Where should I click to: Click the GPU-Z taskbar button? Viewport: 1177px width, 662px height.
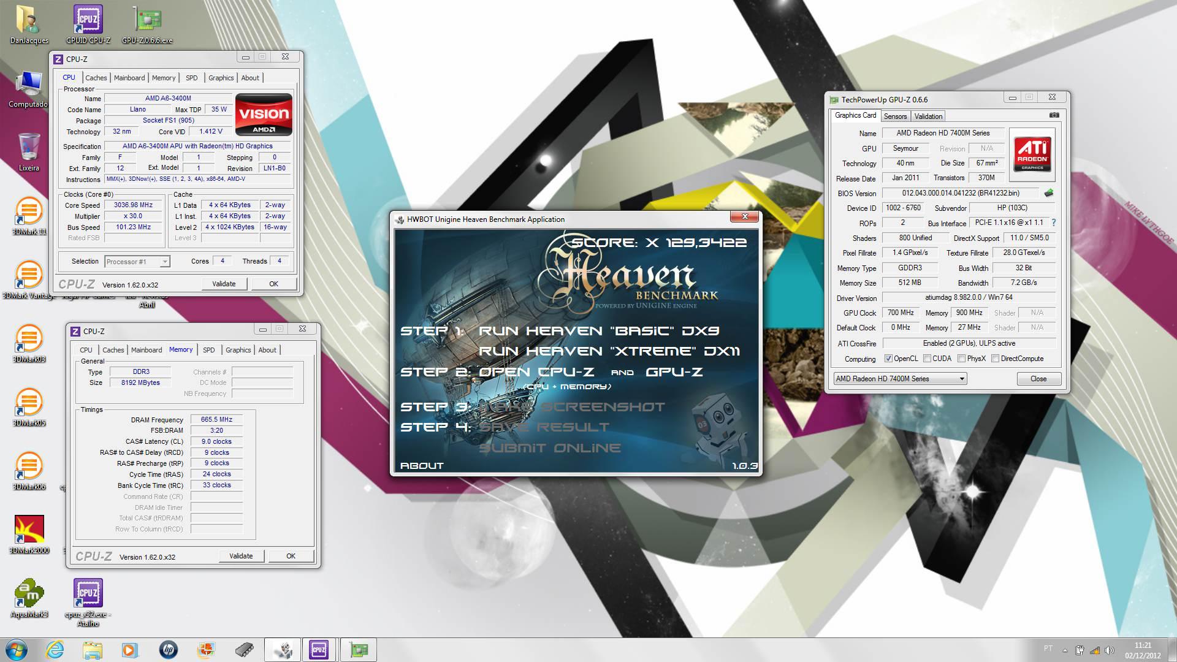click(358, 650)
